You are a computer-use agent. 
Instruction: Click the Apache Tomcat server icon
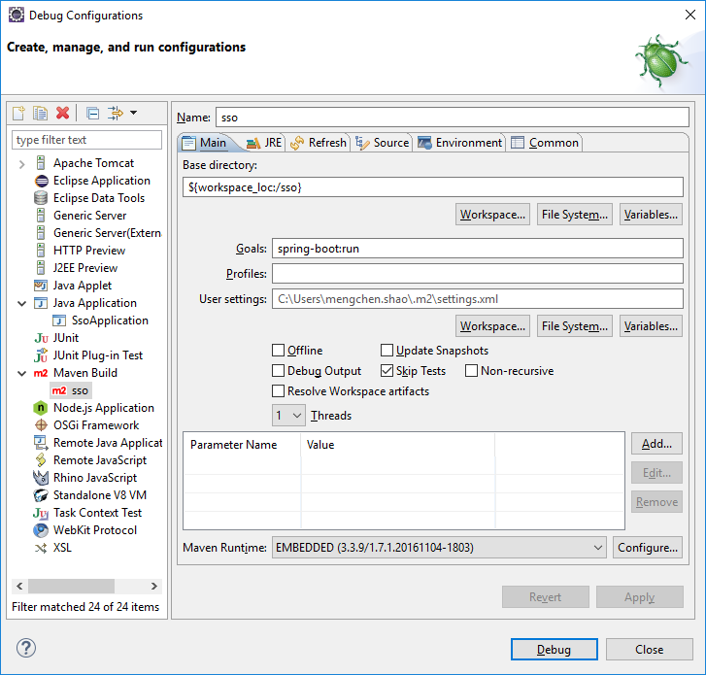click(x=41, y=163)
